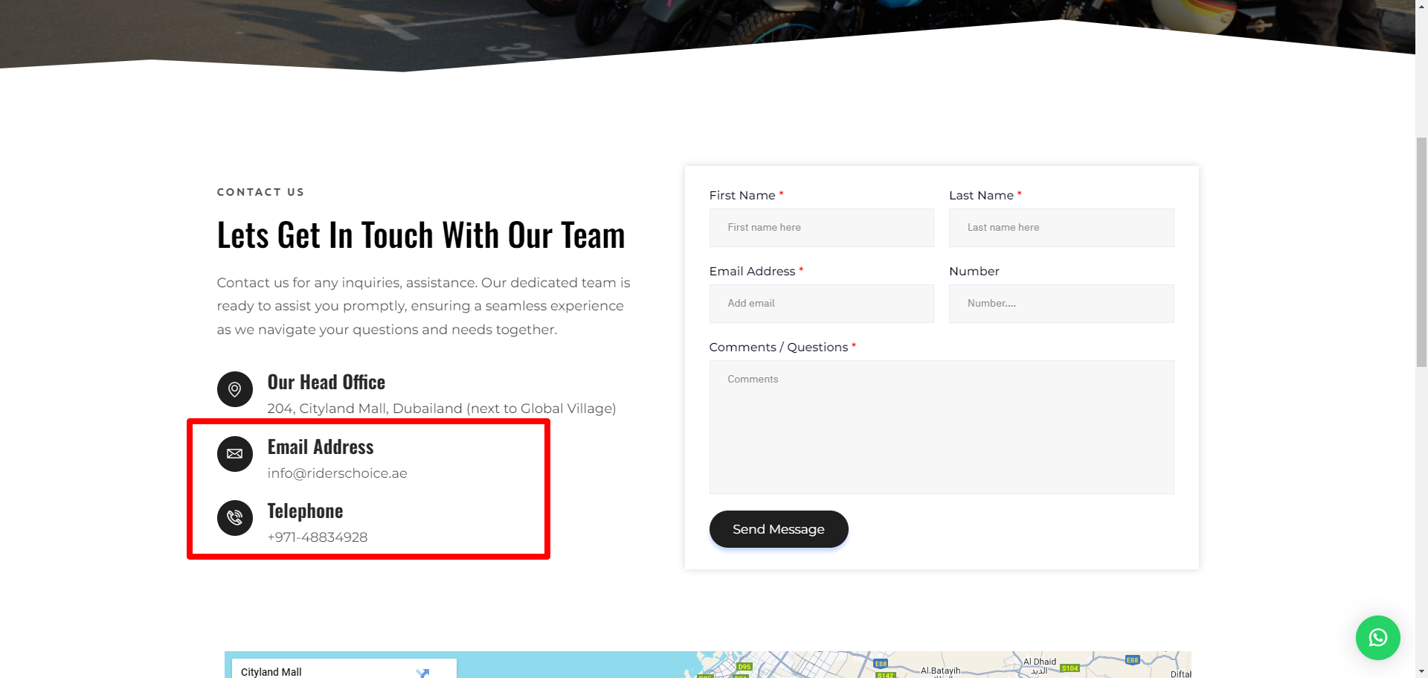The height and width of the screenshot is (678, 1428).
Task: Click the page vertical scrollbar thumb
Action: 1421,252
